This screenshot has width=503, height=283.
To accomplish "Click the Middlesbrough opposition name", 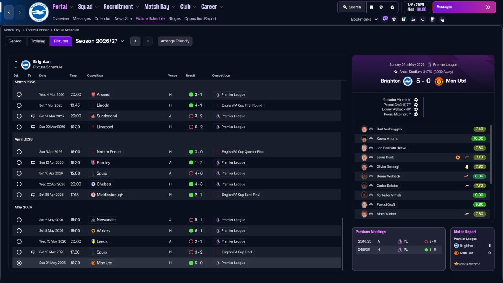I will (110, 195).
